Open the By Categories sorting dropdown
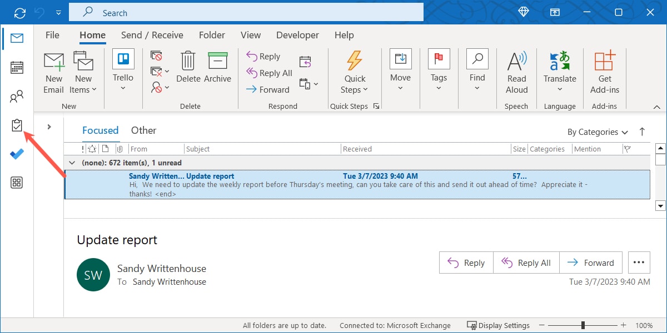 coord(598,132)
